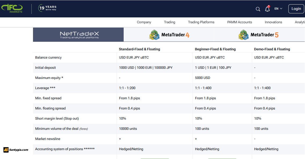
Task: Click the Maximum equity * row label
Action: tap(49, 78)
